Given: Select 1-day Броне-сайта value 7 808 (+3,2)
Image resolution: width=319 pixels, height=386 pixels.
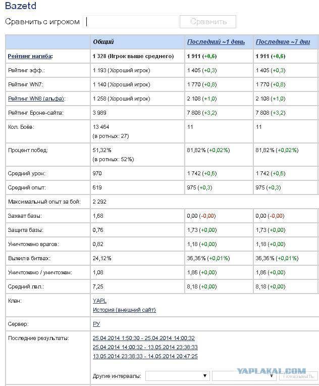Looking at the screenshot, I should 202,113.
